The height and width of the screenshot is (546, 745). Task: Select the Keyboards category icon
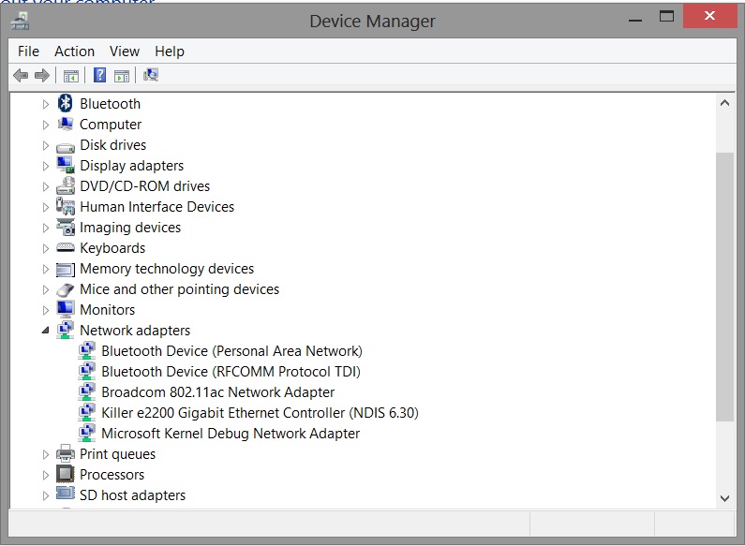pos(66,247)
